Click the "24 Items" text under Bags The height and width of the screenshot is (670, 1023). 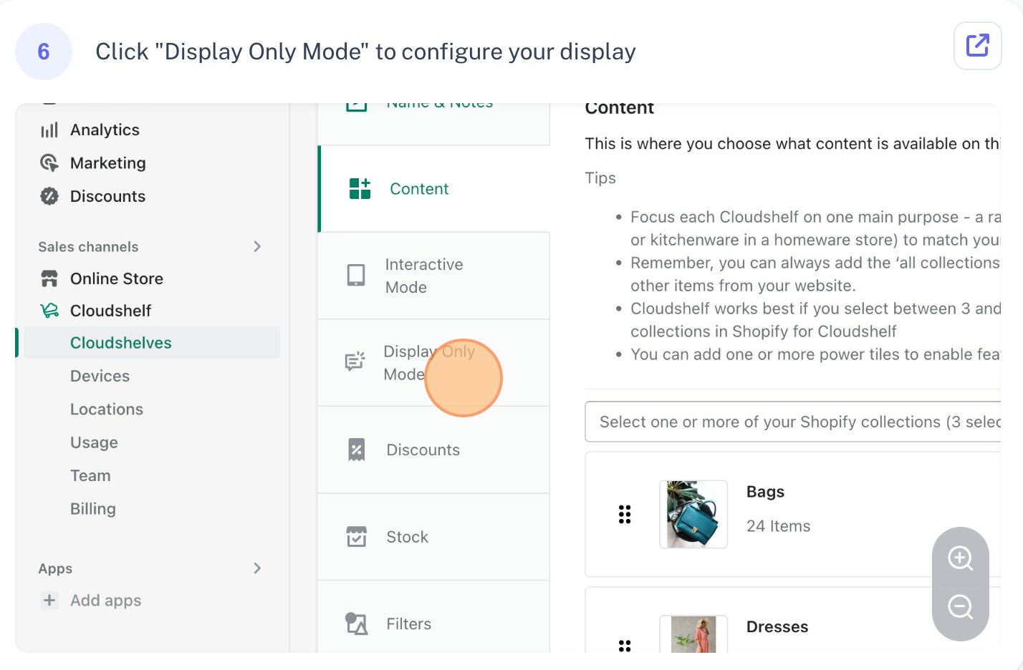pos(778,526)
